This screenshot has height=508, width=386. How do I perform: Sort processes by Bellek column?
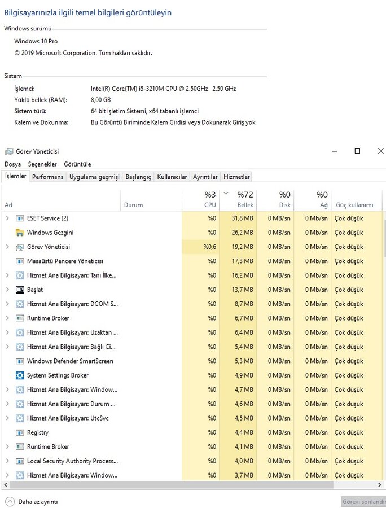pos(238,200)
